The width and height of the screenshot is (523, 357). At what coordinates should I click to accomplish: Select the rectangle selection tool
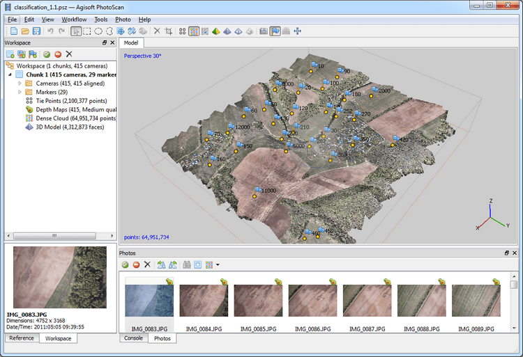tap(86, 31)
